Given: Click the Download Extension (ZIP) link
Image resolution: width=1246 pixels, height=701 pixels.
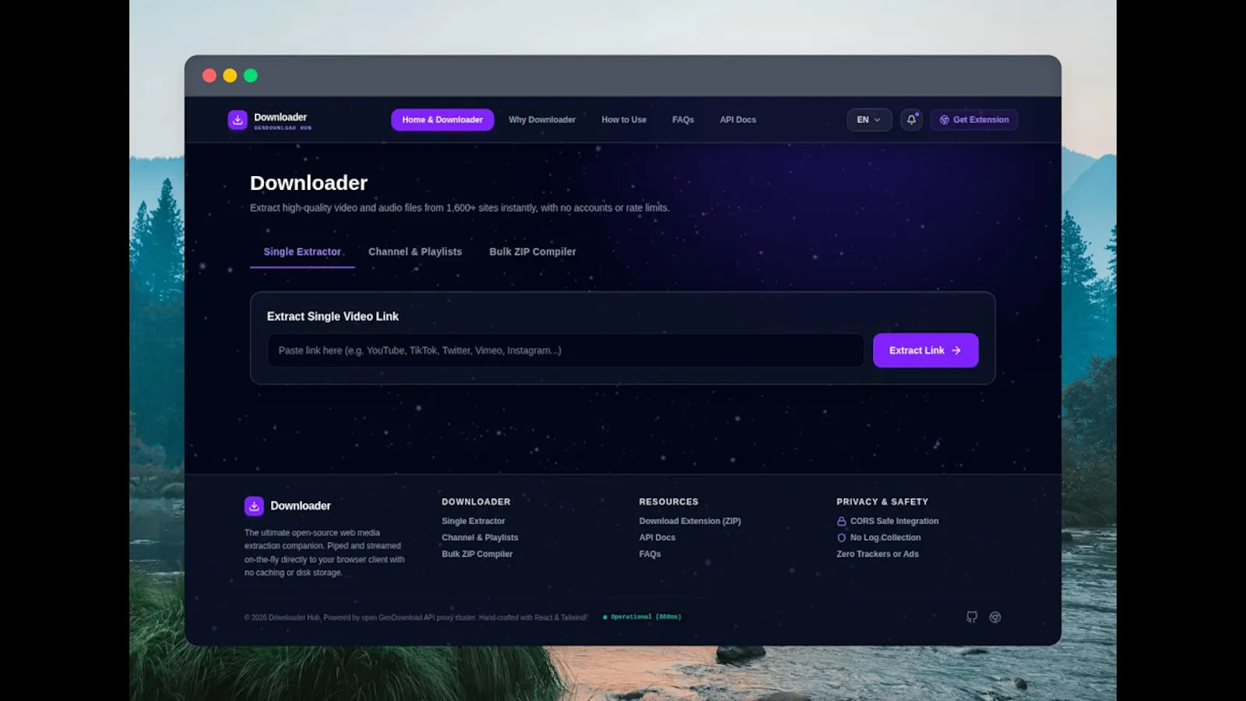Looking at the screenshot, I should tap(690, 521).
